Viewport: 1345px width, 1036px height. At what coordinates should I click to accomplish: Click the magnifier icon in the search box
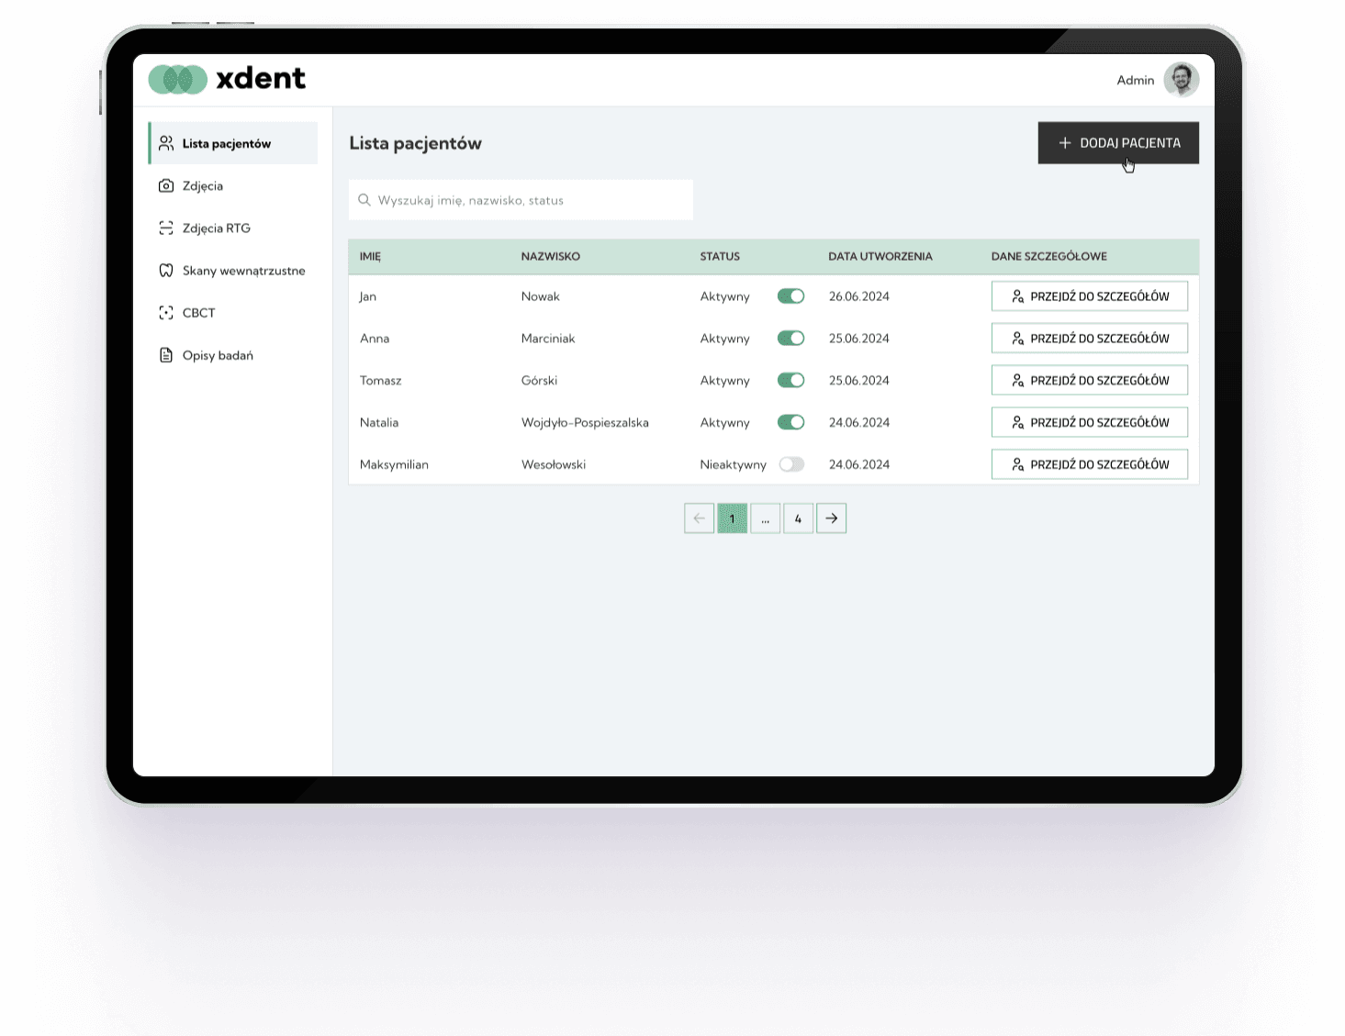[364, 200]
